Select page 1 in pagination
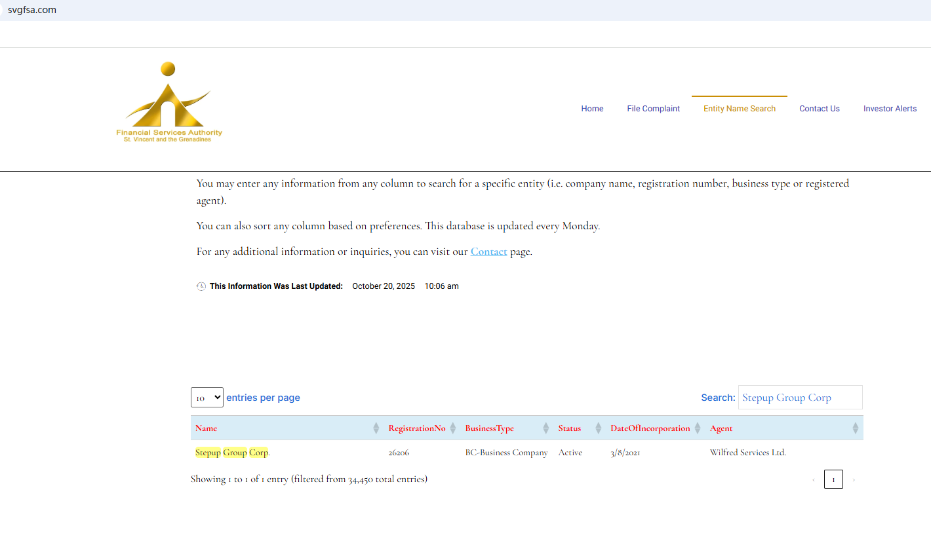 point(833,479)
